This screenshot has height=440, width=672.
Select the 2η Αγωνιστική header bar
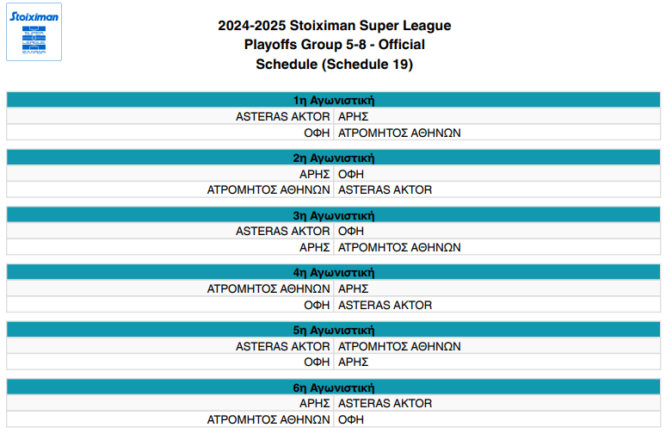coord(334,158)
